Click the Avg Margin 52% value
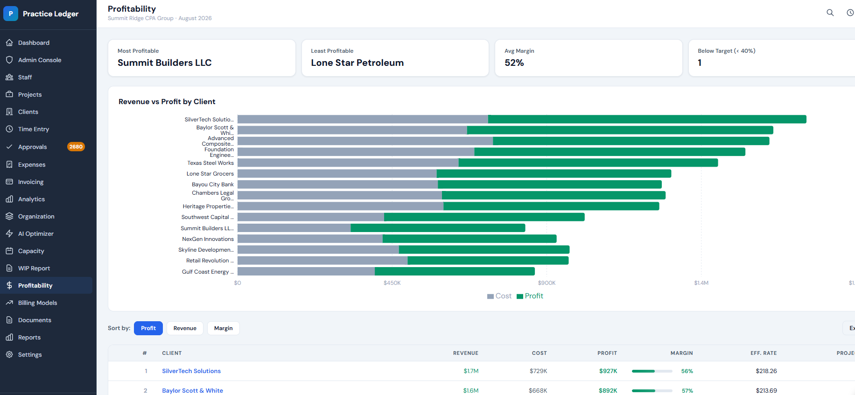 click(514, 63)
